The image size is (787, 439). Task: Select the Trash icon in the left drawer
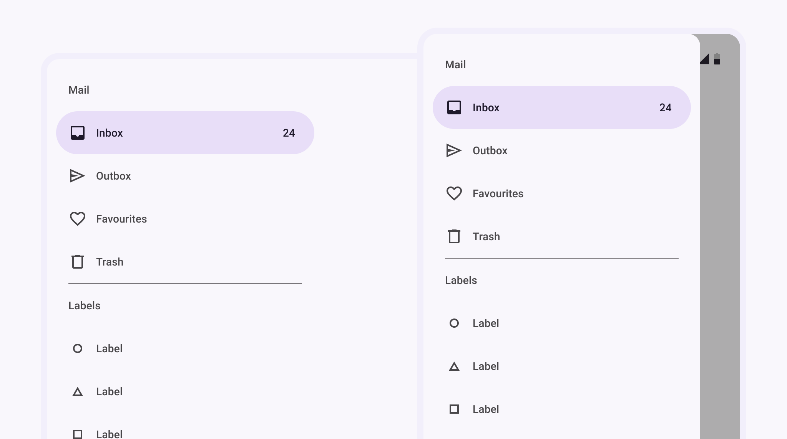pyautogui.click(x=78, y=262)
